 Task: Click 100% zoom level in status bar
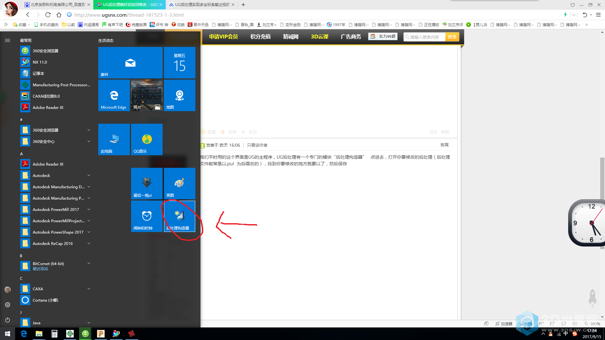(592, 324)
